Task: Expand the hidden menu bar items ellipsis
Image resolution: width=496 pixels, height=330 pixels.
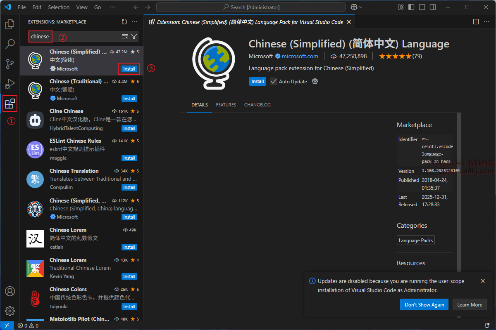Action: (112, 7)
